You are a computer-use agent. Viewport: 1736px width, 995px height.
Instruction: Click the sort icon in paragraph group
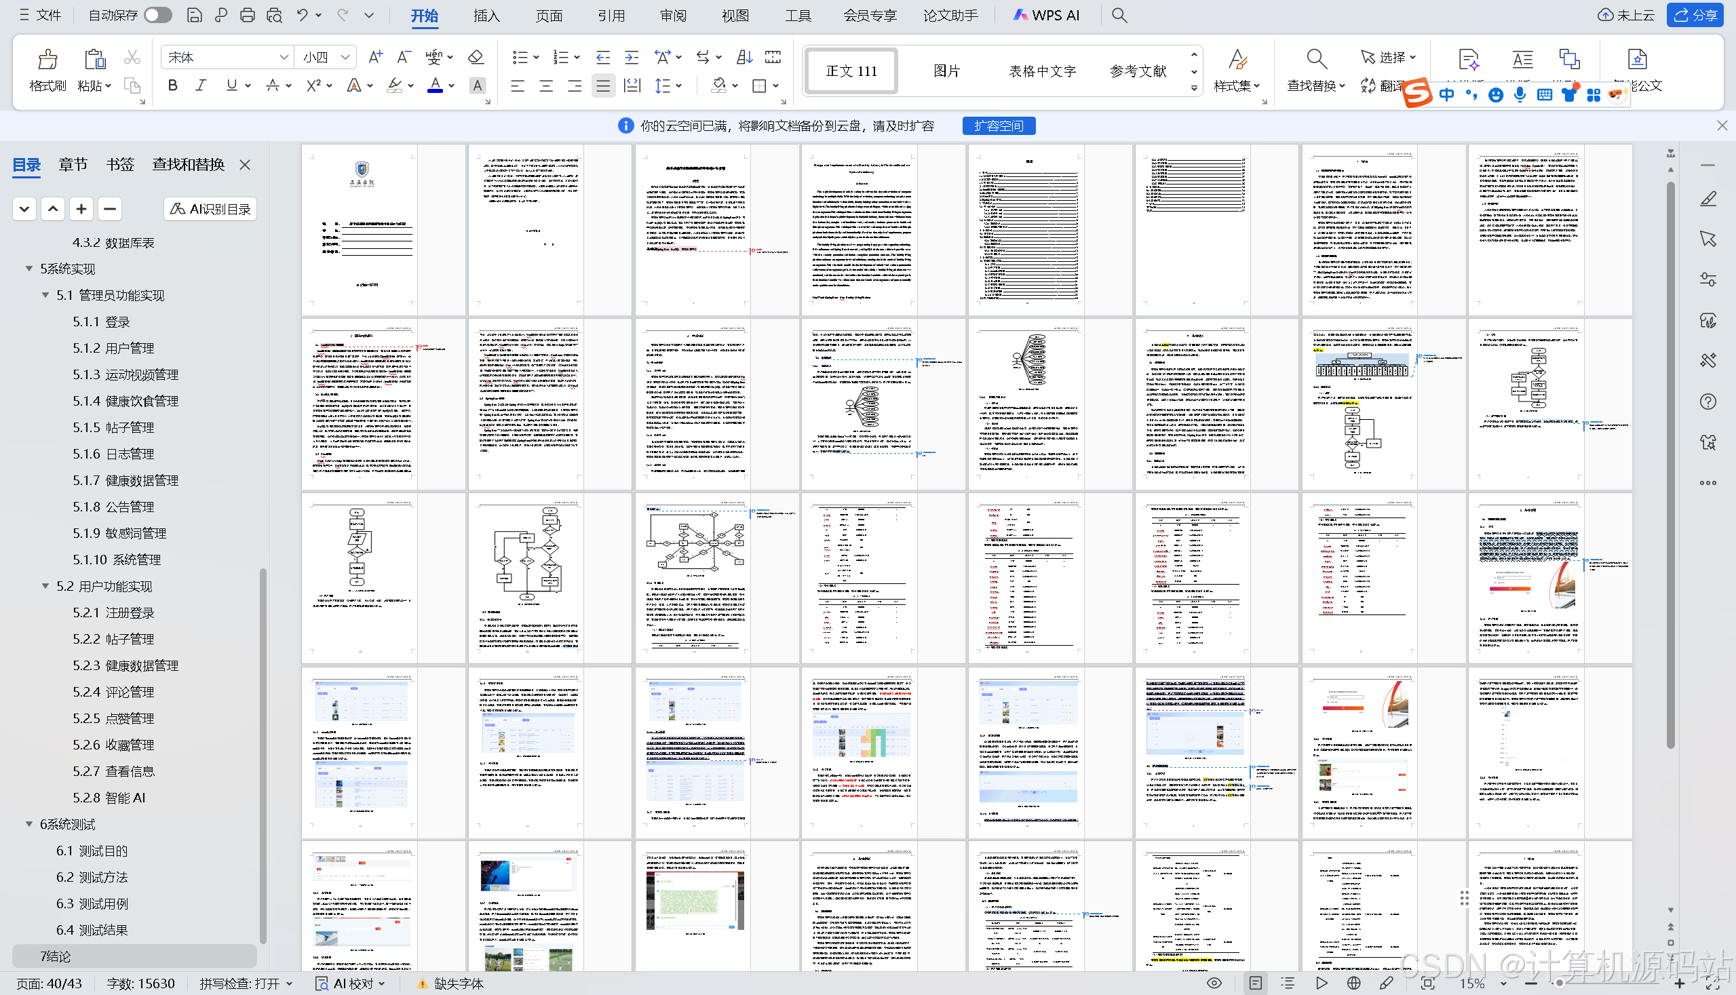pyautogui.click(x=744, y=58)
